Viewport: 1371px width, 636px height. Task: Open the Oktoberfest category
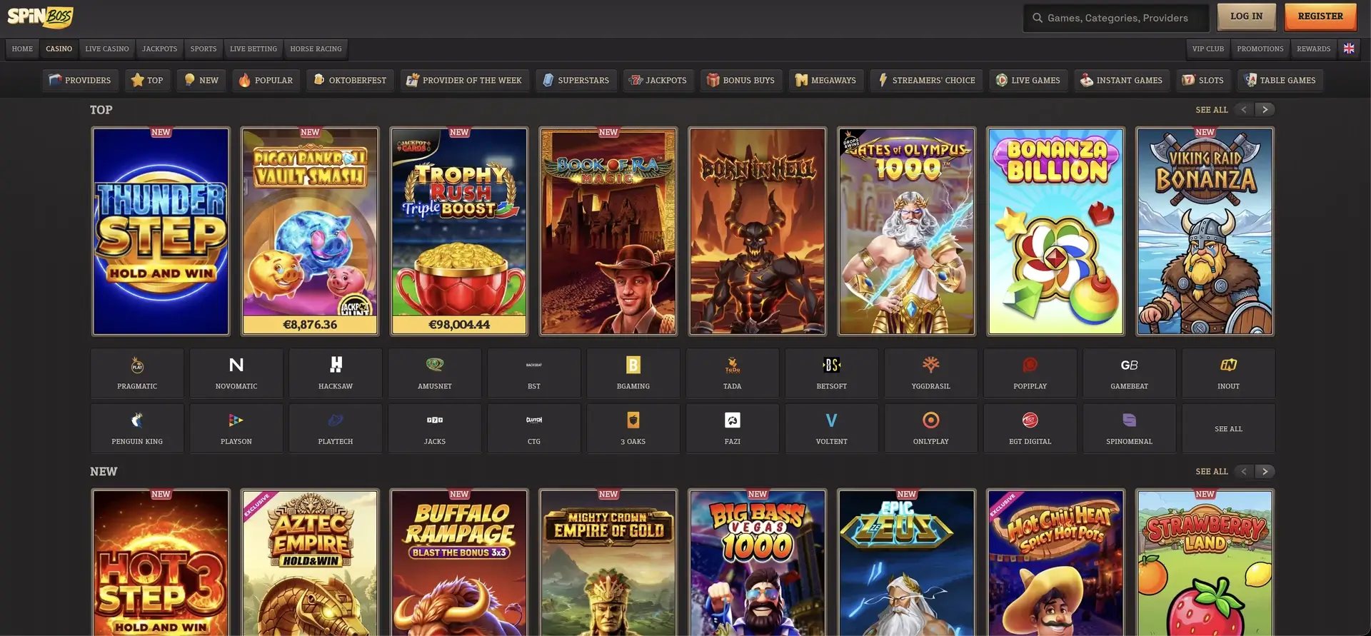click(x=350, y=80)
